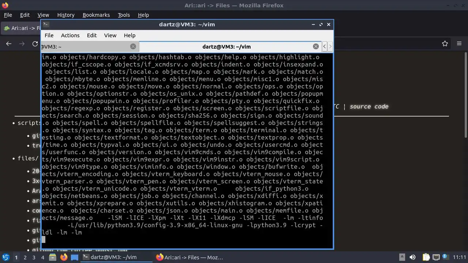The image size is (468, 263).
Task: Open Firefox Tools menu
Action: [124, 15]
